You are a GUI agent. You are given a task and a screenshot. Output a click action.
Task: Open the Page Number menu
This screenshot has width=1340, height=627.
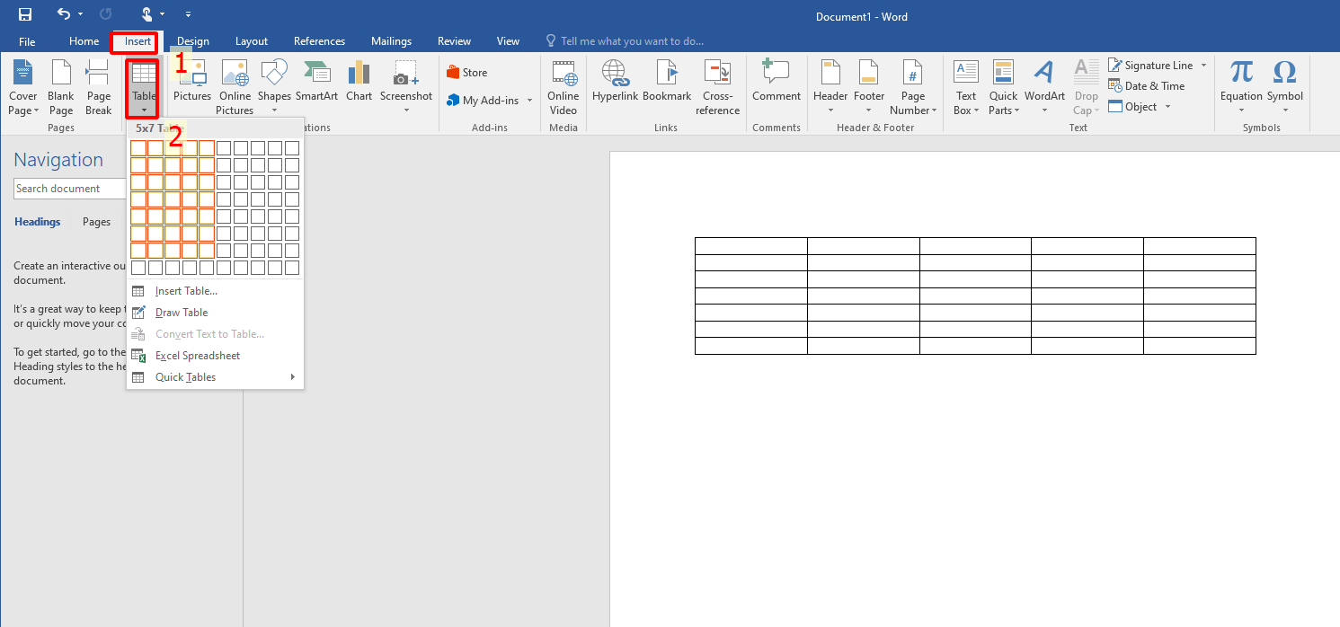(x=913, y=87)
